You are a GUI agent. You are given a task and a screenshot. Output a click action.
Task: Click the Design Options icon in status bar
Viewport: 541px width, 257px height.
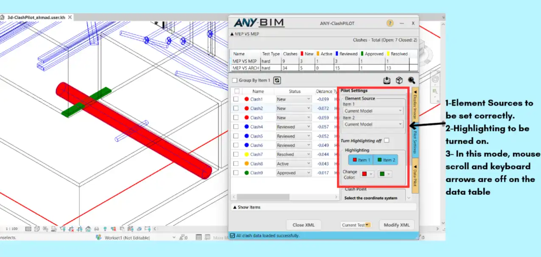click(199, 238)
